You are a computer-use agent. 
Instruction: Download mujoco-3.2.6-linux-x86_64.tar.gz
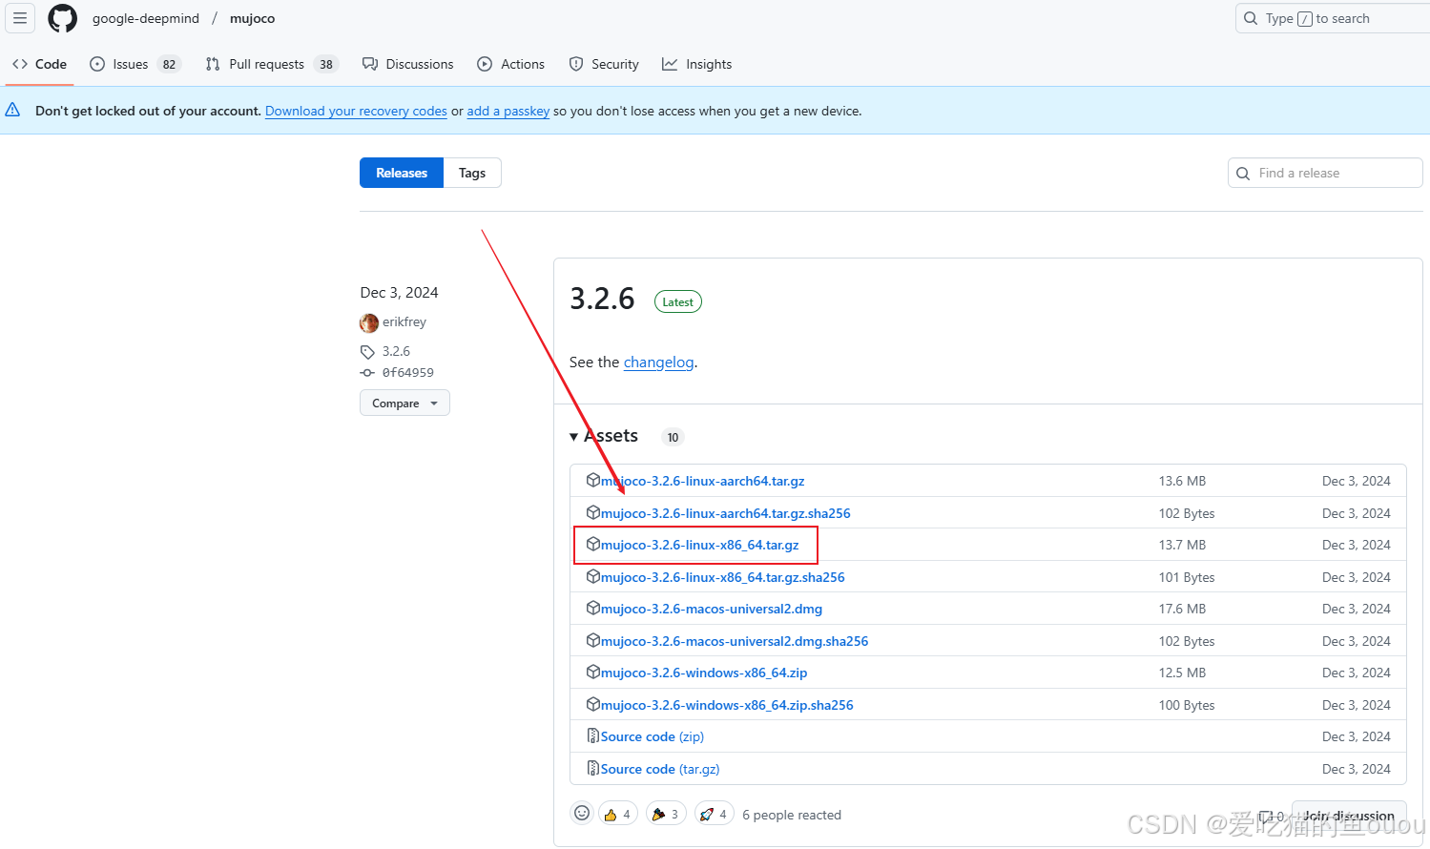(699, 545)
